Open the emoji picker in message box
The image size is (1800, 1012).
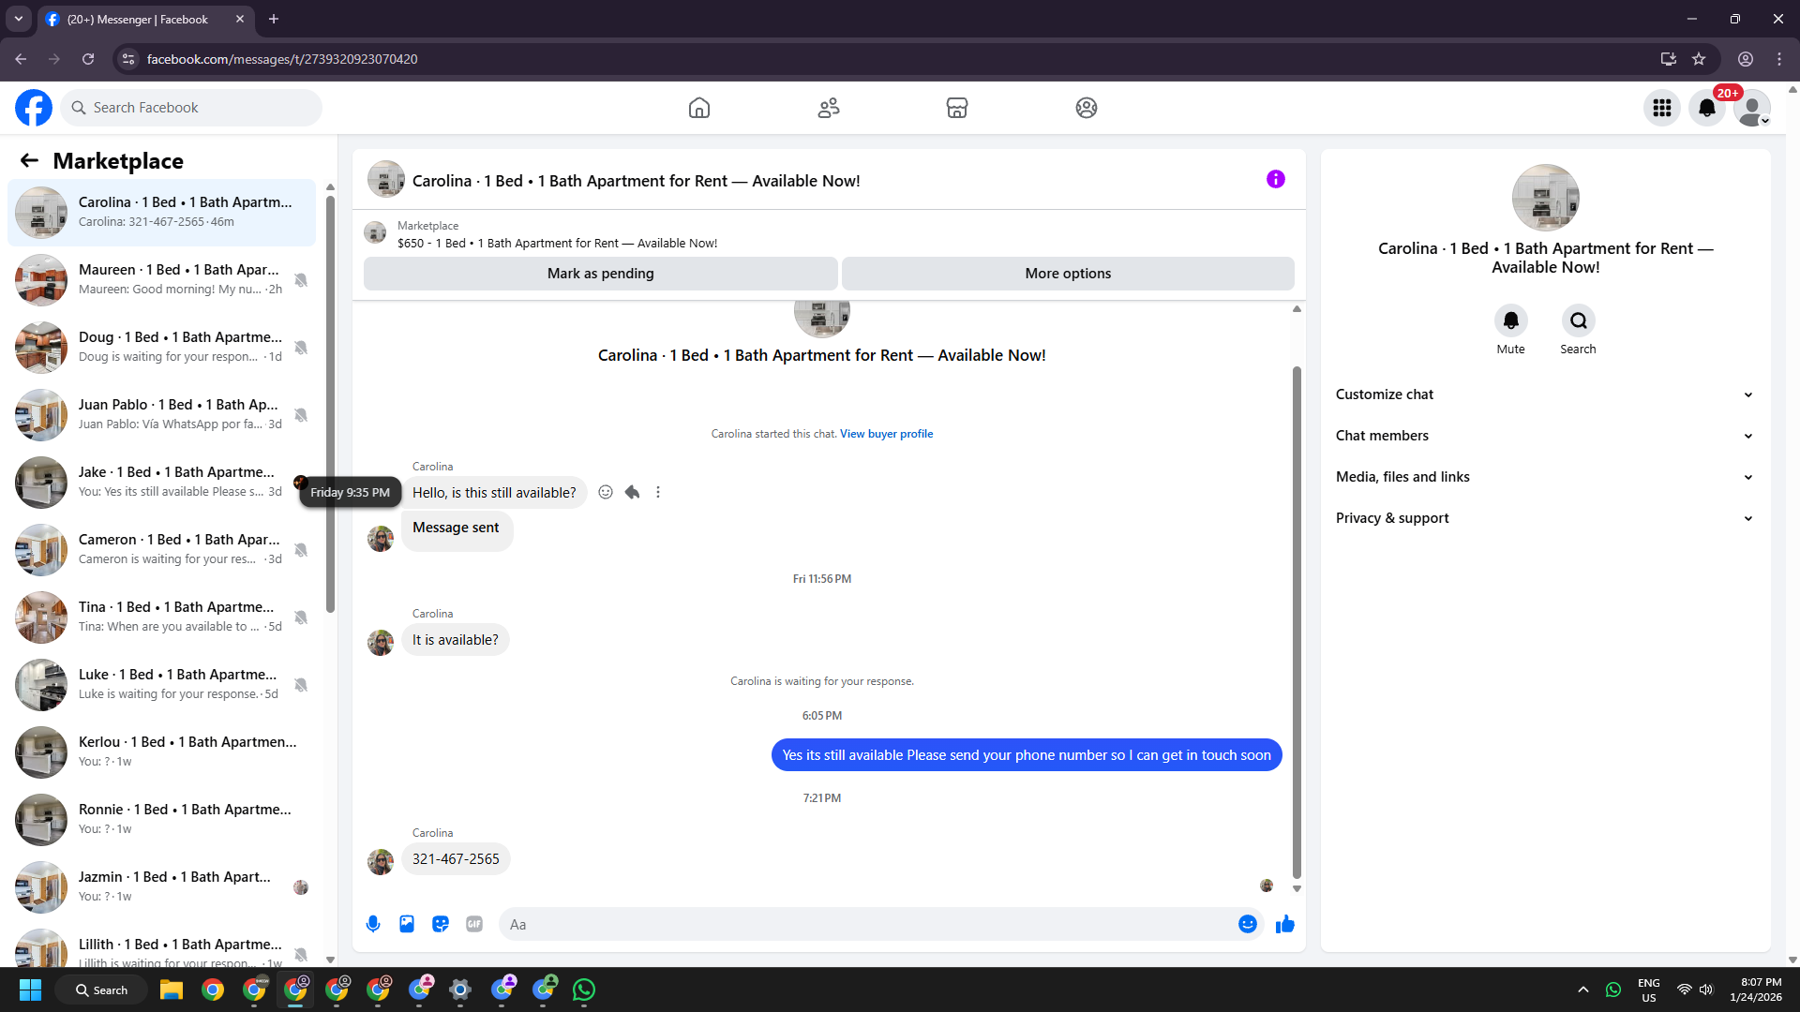tap(1247, 924)
